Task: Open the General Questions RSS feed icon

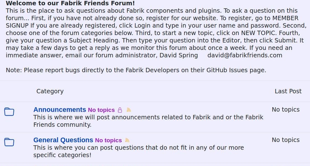Action: 127,140
